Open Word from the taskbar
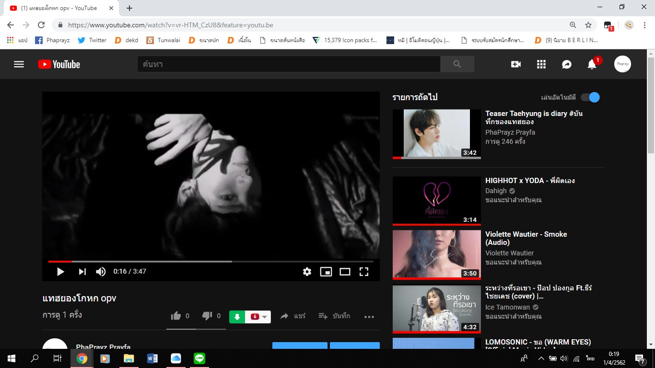 152,358
